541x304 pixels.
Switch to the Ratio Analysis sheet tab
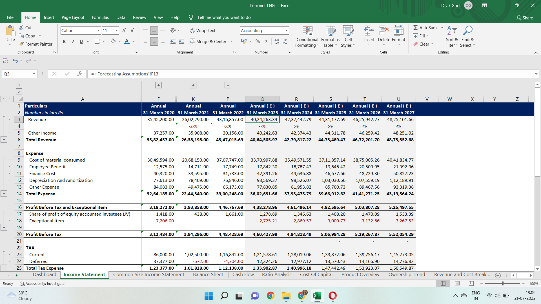[277, 275]
